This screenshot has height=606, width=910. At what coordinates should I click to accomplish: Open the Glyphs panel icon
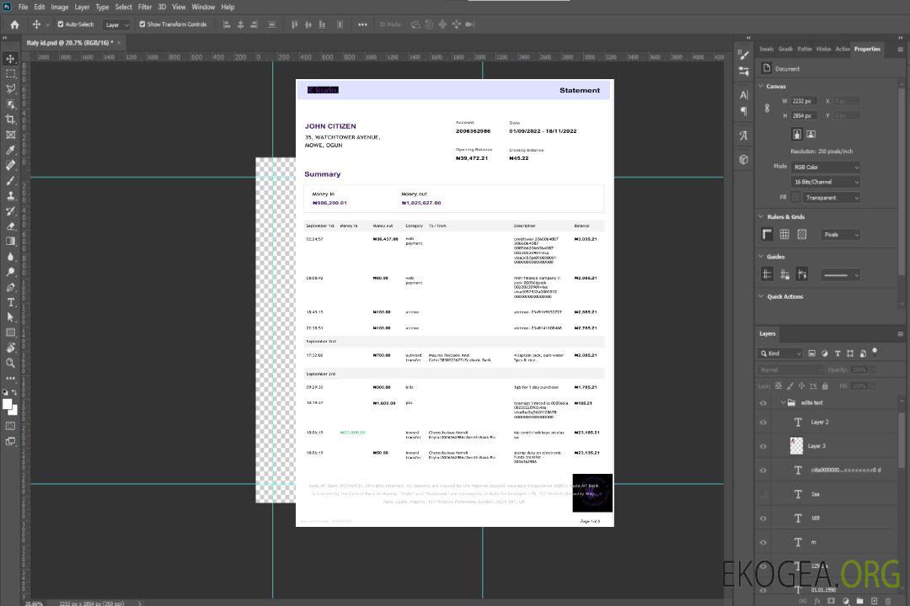pos(744,136)
